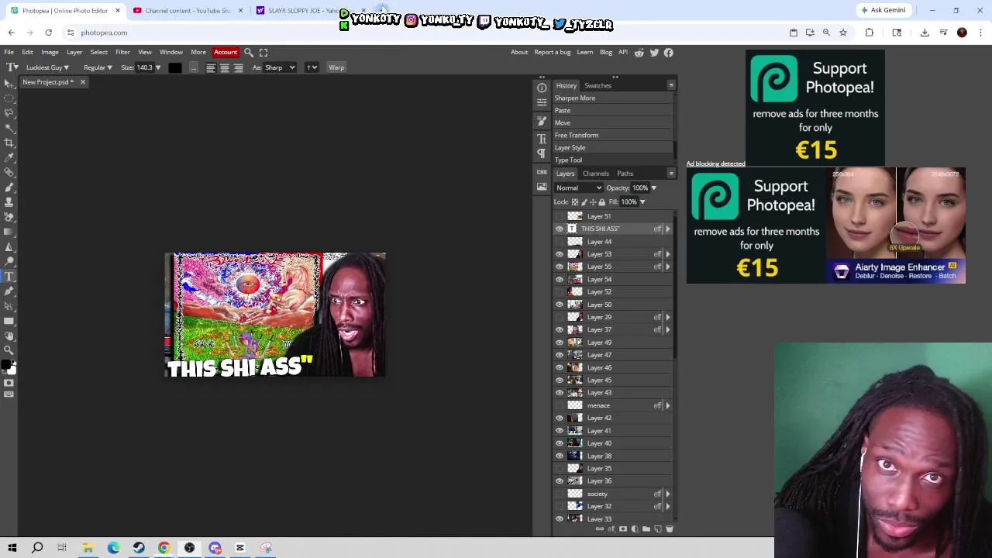This screenshot has width=992, height=558.
Task: Select the Spot Healing Brush tool
Action: click(9, 173)
